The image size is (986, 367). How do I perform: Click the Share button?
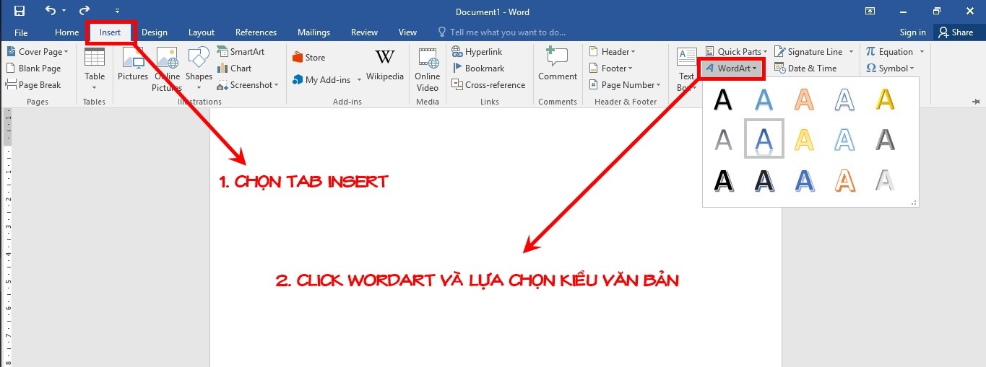click(956, 32)
